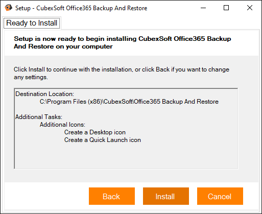Minimize the Setup window
This screenshot has width=262, height=214.
coord(203,8)
